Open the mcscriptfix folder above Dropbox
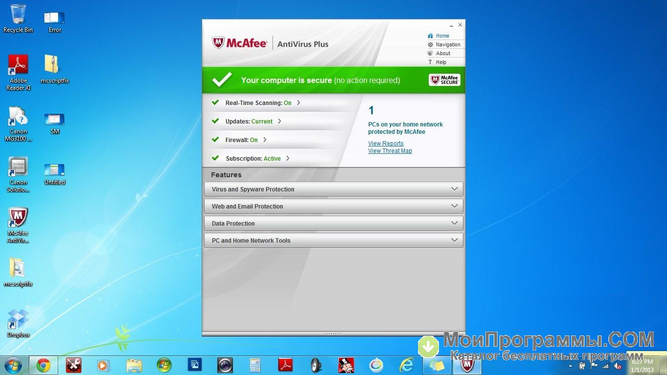 pos(18,272)
